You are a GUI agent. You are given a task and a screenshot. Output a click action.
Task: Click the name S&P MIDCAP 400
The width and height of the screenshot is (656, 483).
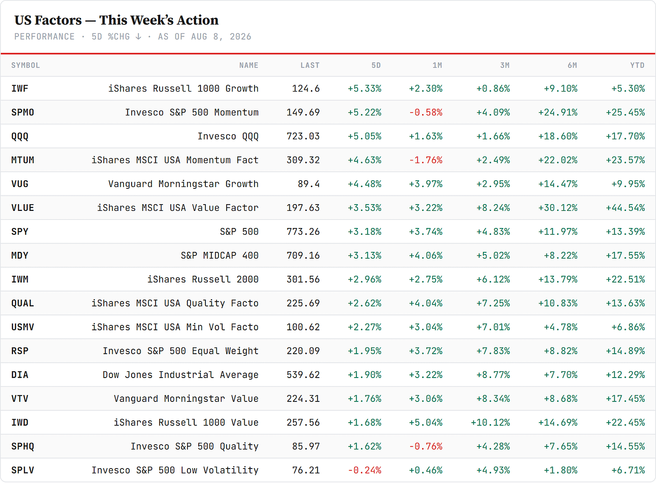(x=220, y=255)
